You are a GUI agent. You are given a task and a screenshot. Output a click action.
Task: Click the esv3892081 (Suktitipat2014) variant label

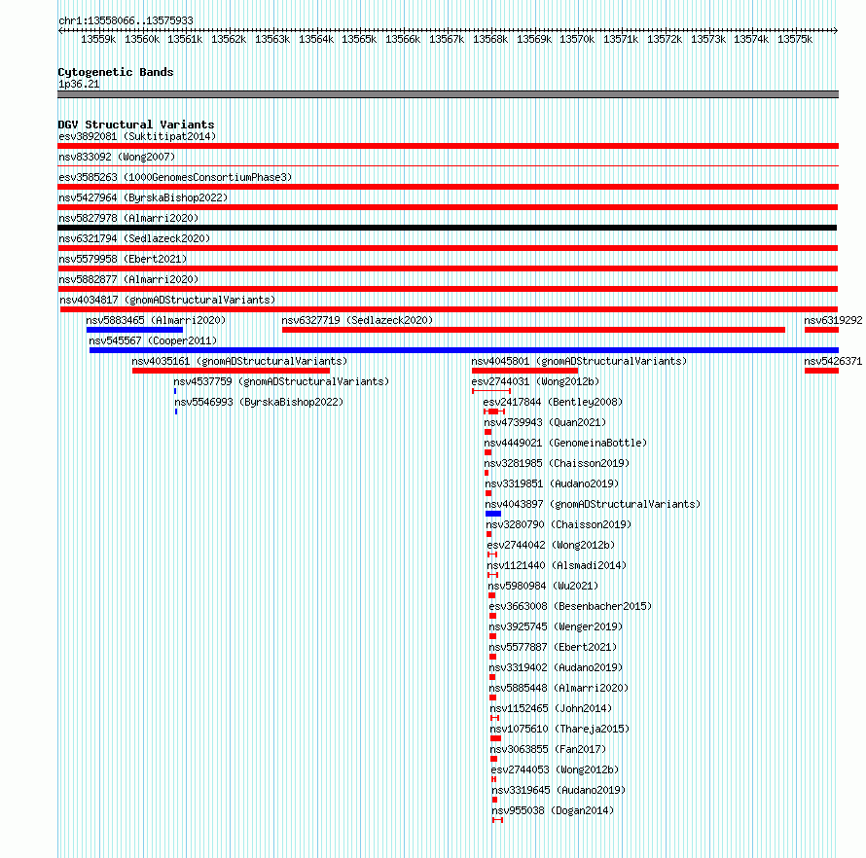pyautogui.click(x=137, y=136)
